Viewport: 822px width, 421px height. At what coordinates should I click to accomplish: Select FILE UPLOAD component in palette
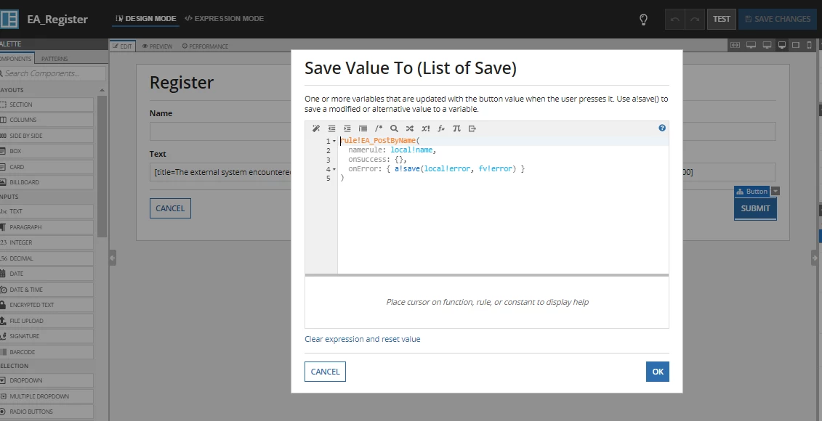(47, 320)
